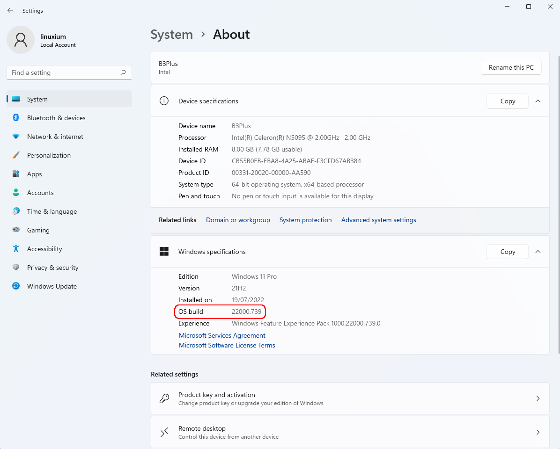
Task: Click Rename this PC button
Action: point(511,67)
